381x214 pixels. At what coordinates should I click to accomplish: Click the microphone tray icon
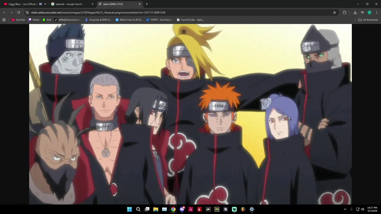coord(352,209)
